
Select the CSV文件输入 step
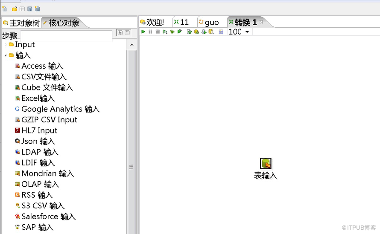[41, 77]
